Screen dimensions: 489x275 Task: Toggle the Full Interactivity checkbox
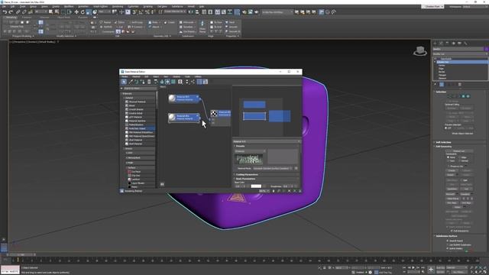452,231
